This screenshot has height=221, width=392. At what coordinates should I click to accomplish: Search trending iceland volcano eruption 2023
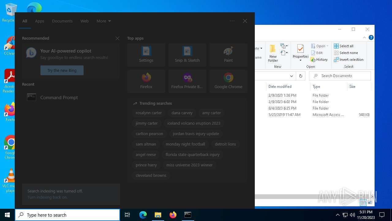(x=194, y=123)
